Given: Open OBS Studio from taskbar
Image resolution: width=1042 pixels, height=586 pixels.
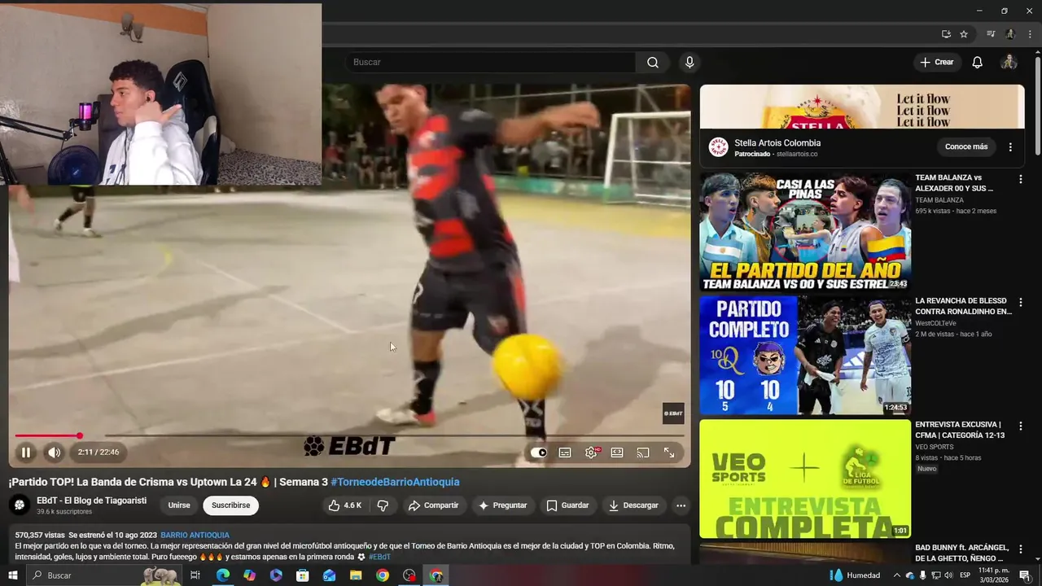Looking at the screenshot, I should pos(409,575).
